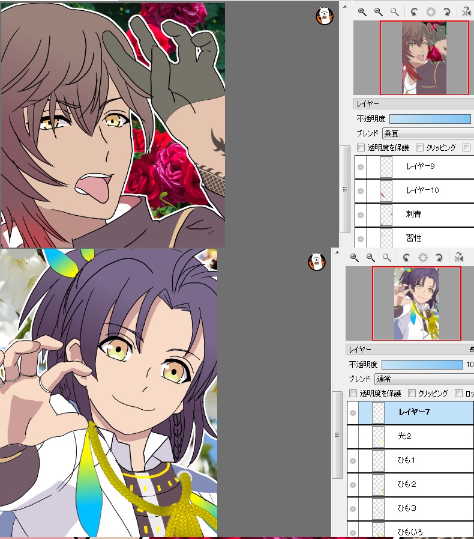Image resolution: width=474 pixels, height=539 pixels.
Task: Zoom out in the rose artwork navigator
Action: (378, 12)
